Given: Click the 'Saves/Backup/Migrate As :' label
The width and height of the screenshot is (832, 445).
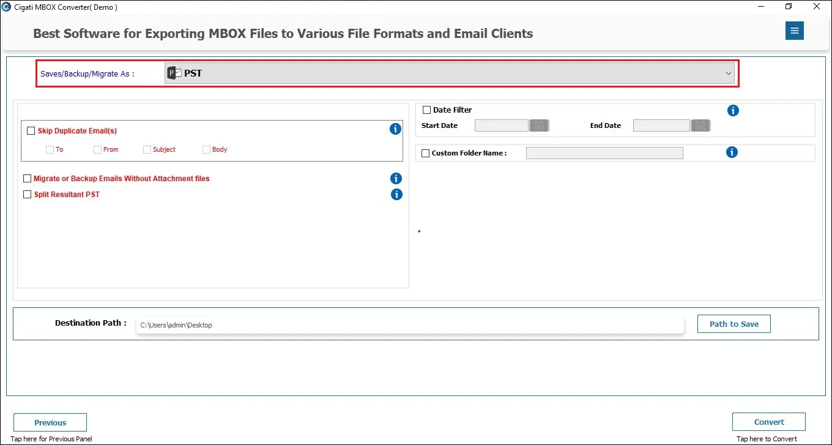Looking at the screenshot, I should click(x=87, y=73).
